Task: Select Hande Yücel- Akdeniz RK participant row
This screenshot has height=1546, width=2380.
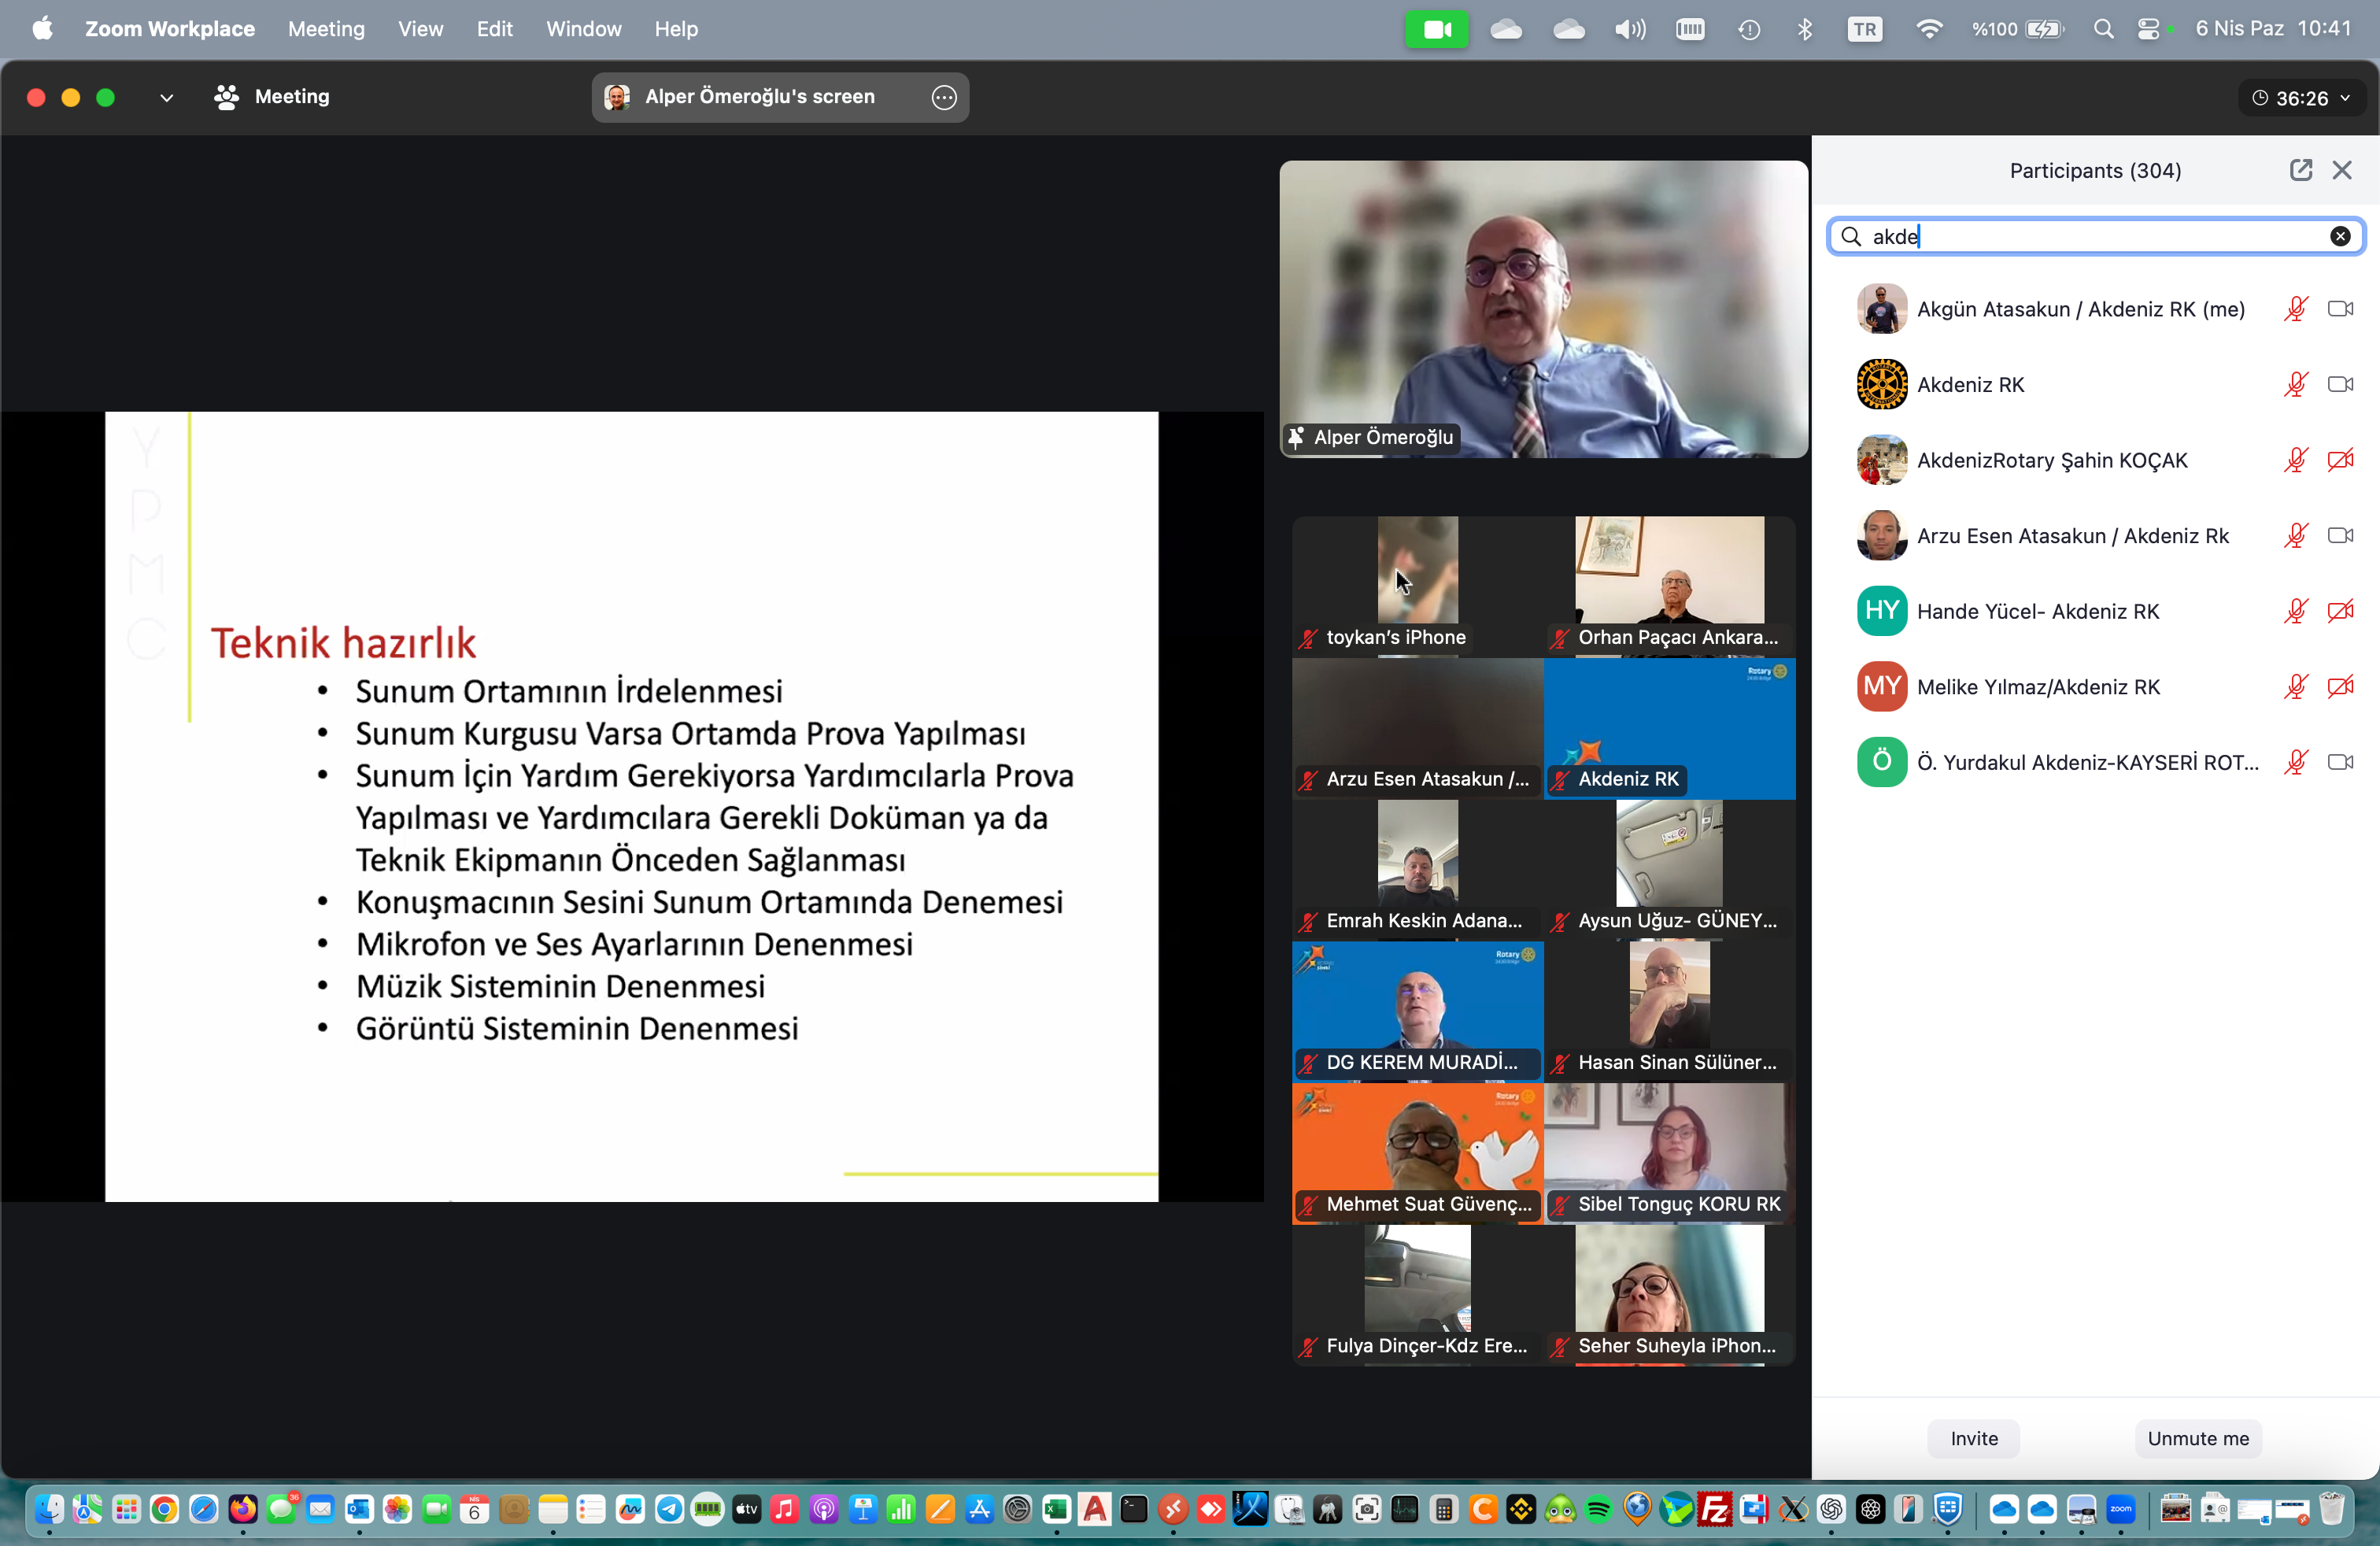Action: (x=2095, y=611)
